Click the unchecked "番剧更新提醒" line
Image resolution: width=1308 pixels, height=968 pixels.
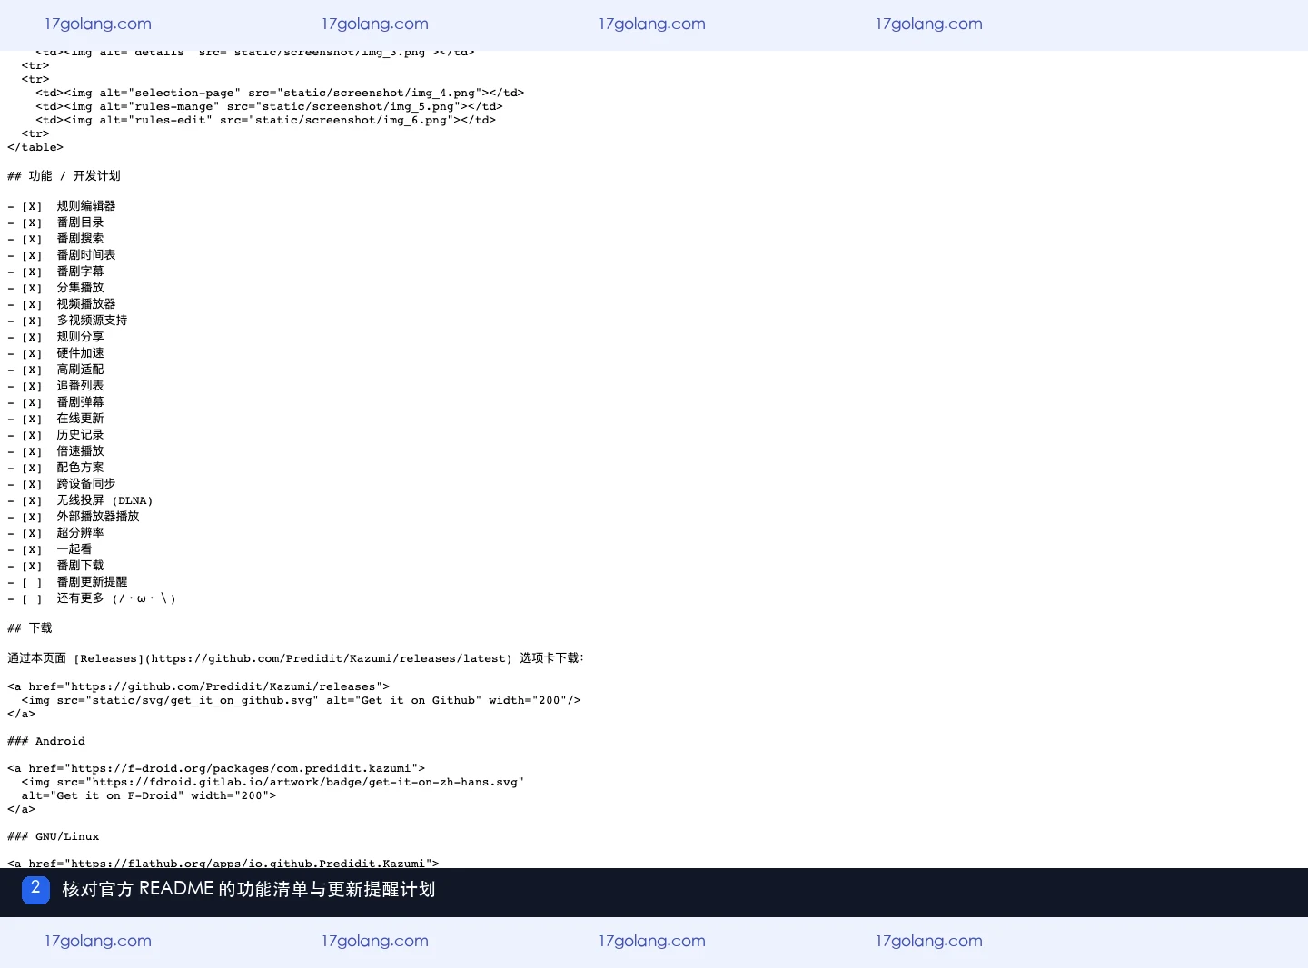tap(67, 582)
